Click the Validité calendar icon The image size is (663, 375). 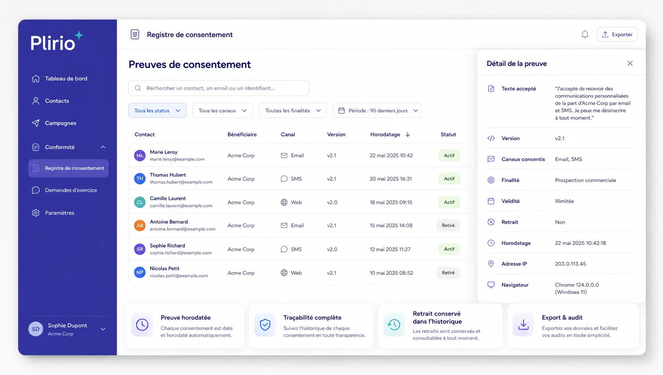point(491,201)
